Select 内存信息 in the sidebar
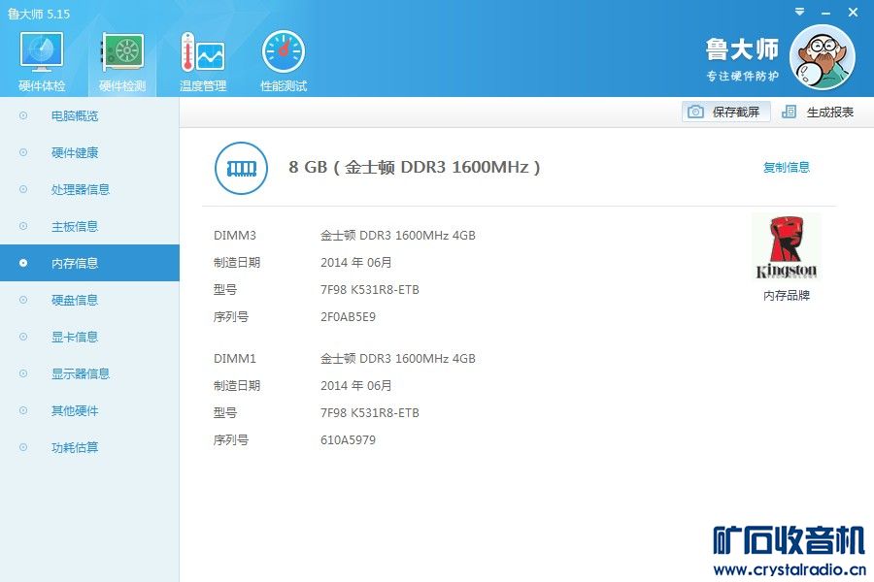 [89, 263]
